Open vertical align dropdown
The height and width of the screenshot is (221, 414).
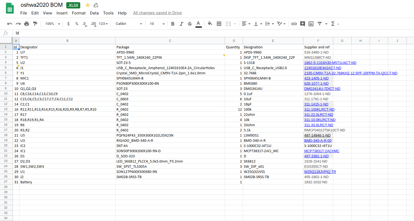(x=258, y=24)
